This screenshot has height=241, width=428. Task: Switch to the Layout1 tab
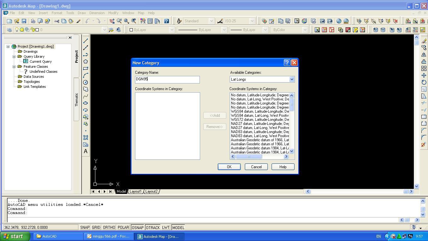point(136,191)
